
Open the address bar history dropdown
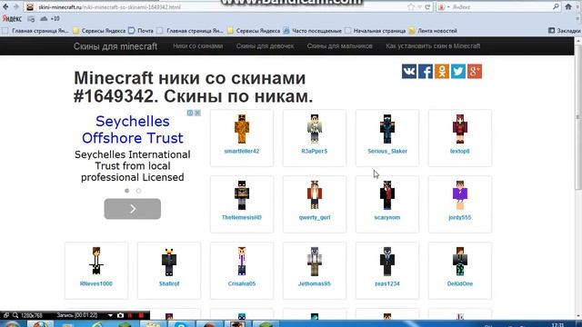pyautogui.click(x=419, y=6)
